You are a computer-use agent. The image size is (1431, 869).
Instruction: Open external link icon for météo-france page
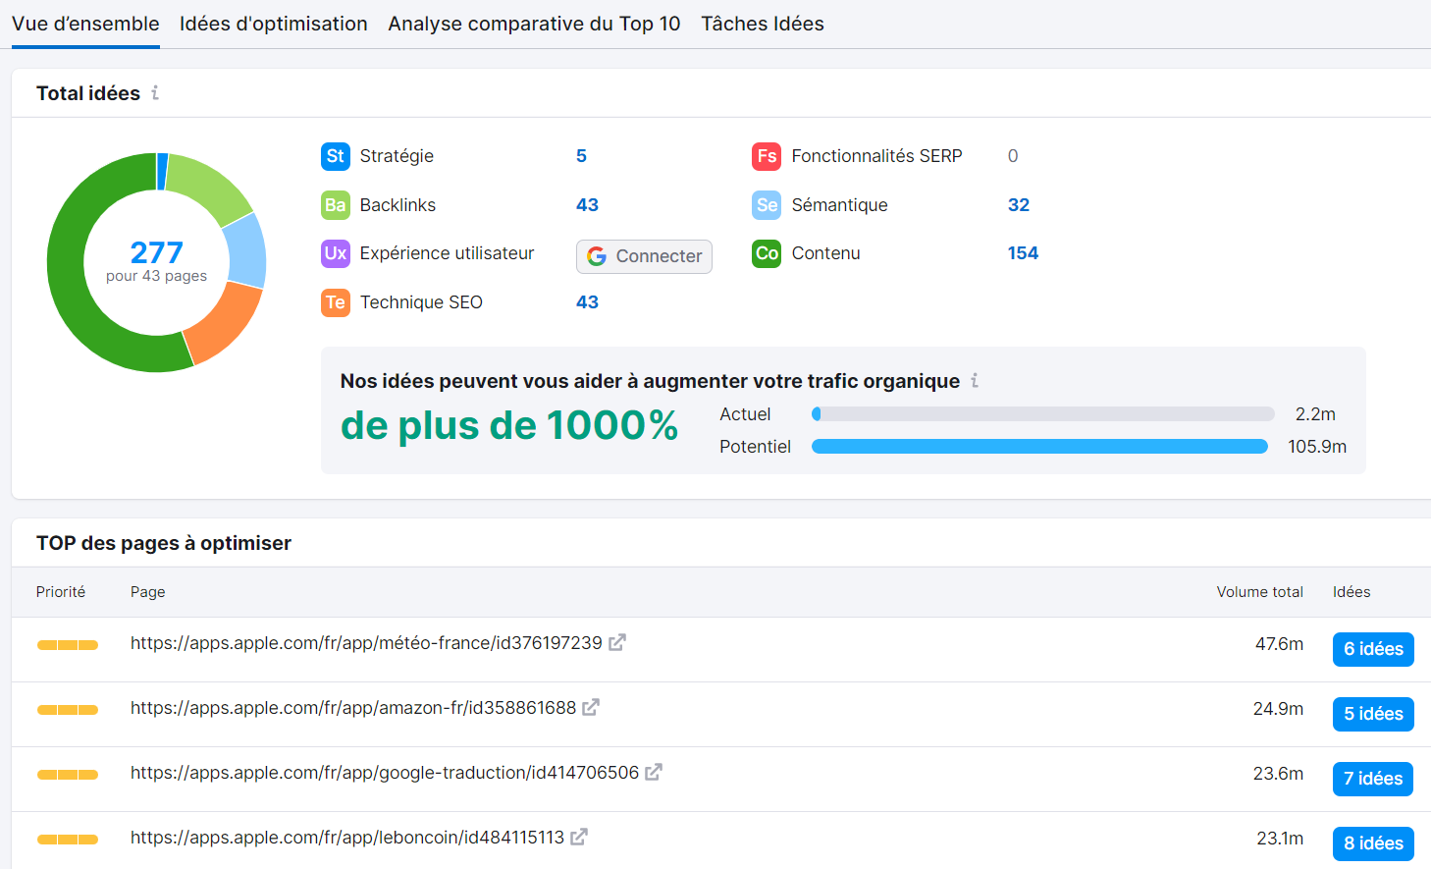(617, 643)
